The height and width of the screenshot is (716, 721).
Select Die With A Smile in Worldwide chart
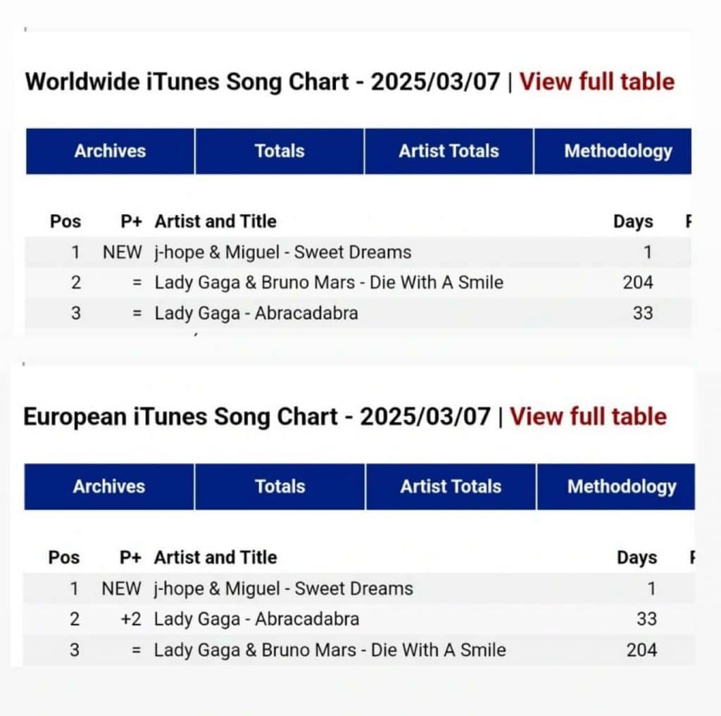(x=329, y=283)
